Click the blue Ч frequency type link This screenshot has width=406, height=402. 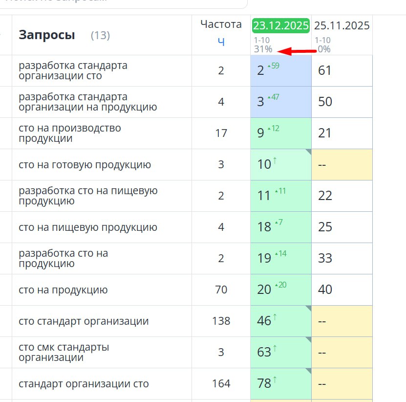221,42
